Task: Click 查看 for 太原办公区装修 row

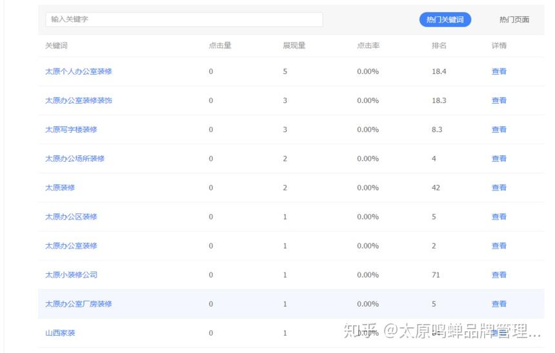Action: [499, 216]
